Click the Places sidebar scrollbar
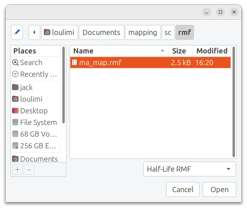 coord(64,85)
